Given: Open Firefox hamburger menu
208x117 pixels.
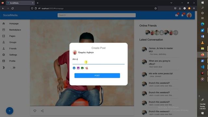Looking at the screenshot, I should click(194, 8).
